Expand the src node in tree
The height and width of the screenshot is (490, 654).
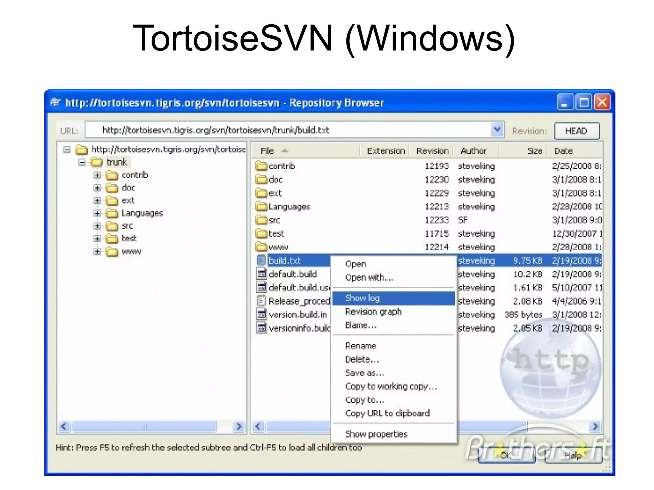pyautogui.click(x=97, y=226)
